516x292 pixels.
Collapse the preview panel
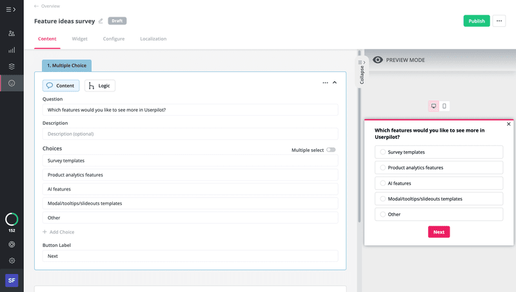click(x=361, y=69)
